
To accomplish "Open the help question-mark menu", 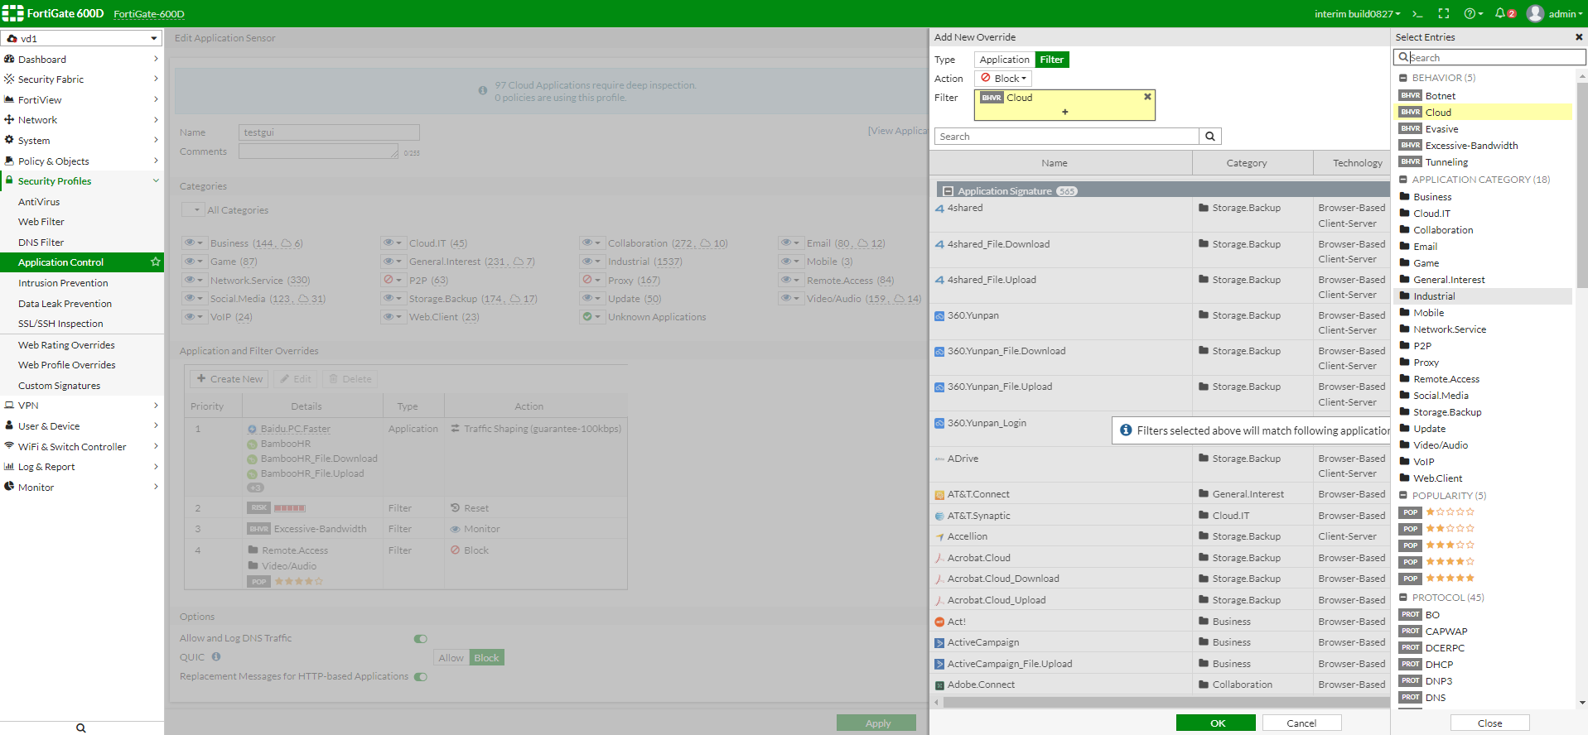I will tap(1473, 13).
